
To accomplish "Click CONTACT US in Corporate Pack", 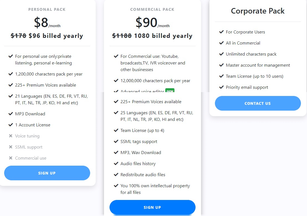I will (258, 103).
